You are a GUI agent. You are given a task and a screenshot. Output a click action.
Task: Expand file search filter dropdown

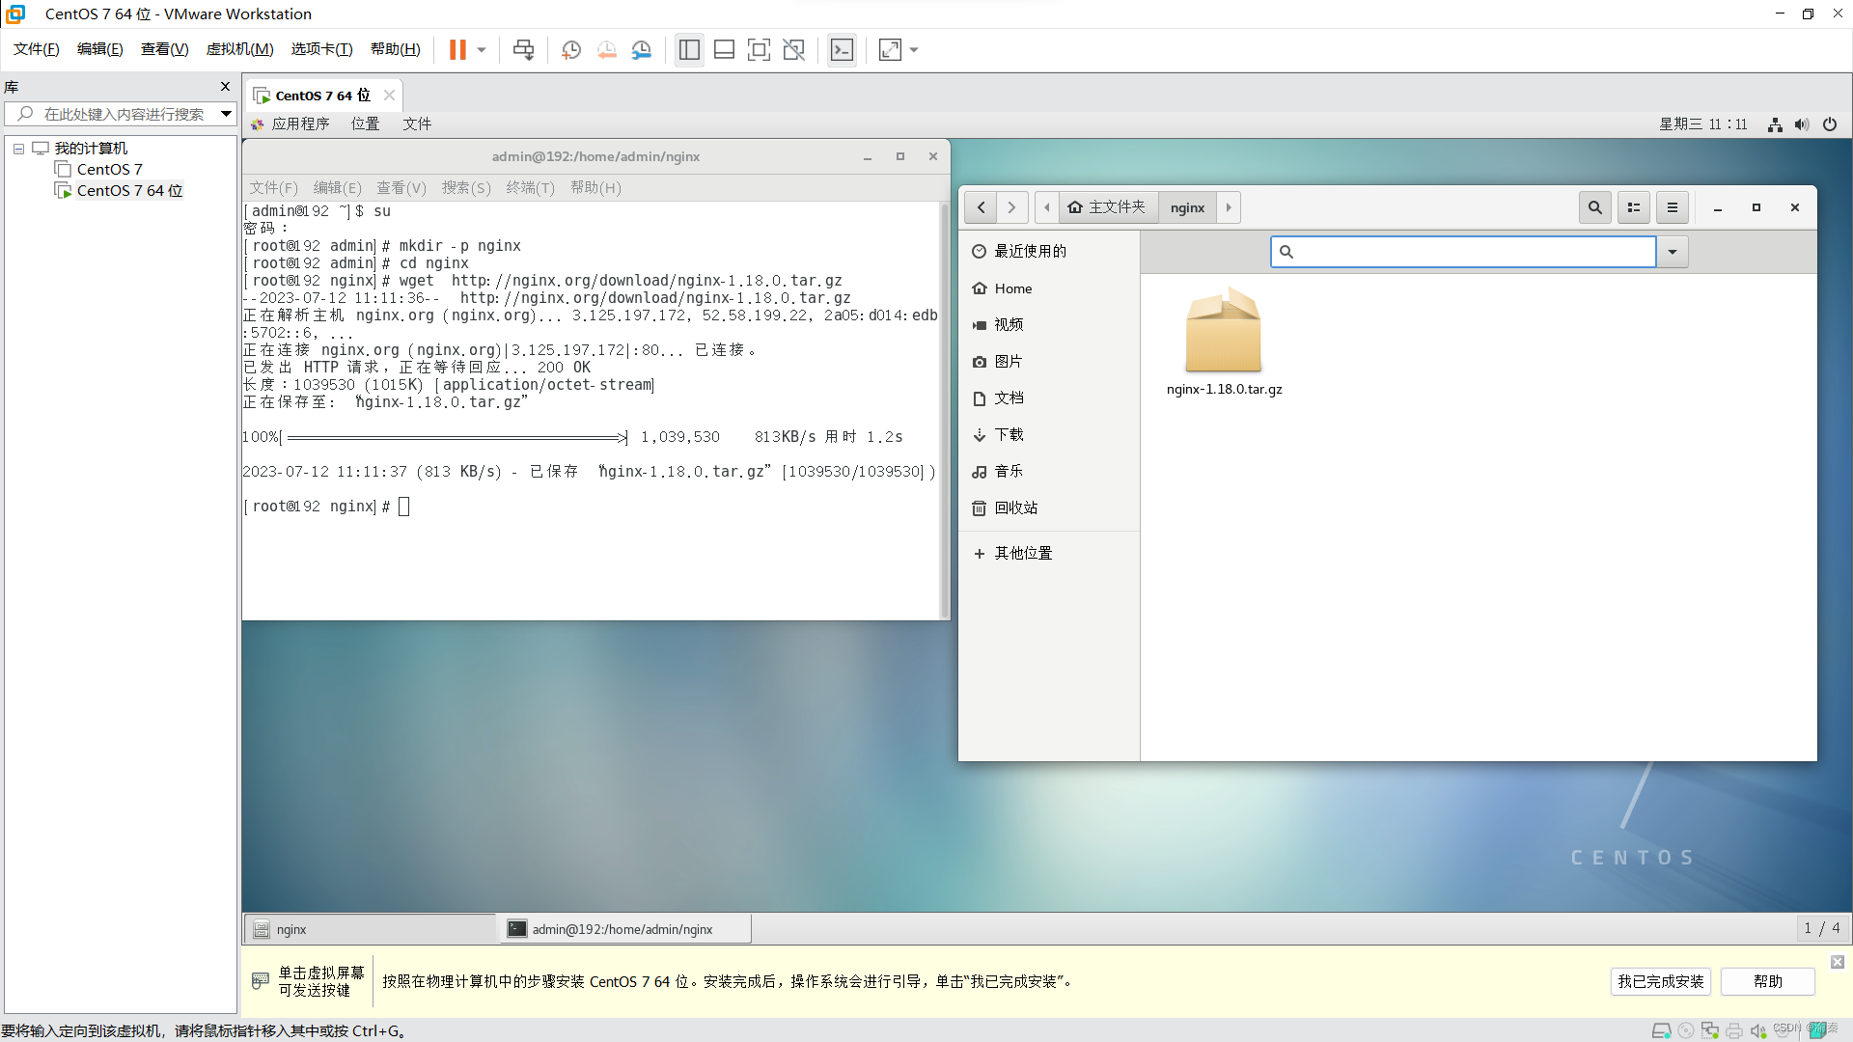1672,252
